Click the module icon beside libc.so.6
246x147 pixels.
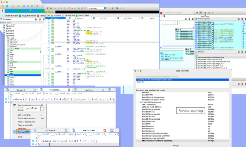(x=196, y=60)
